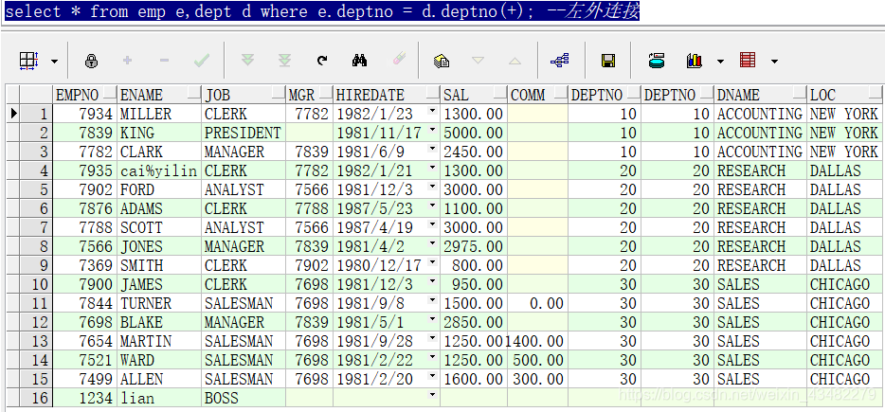The image size is (885, 412).
Task: Select 'CHICAGO' in JAMES's row
Action: pyautogui.click(x=845, y=284)
